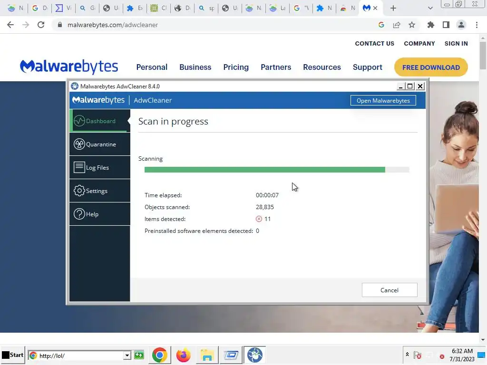Open the Chrome profile avatar menu
487x365 pixels.
coord(461,25)
